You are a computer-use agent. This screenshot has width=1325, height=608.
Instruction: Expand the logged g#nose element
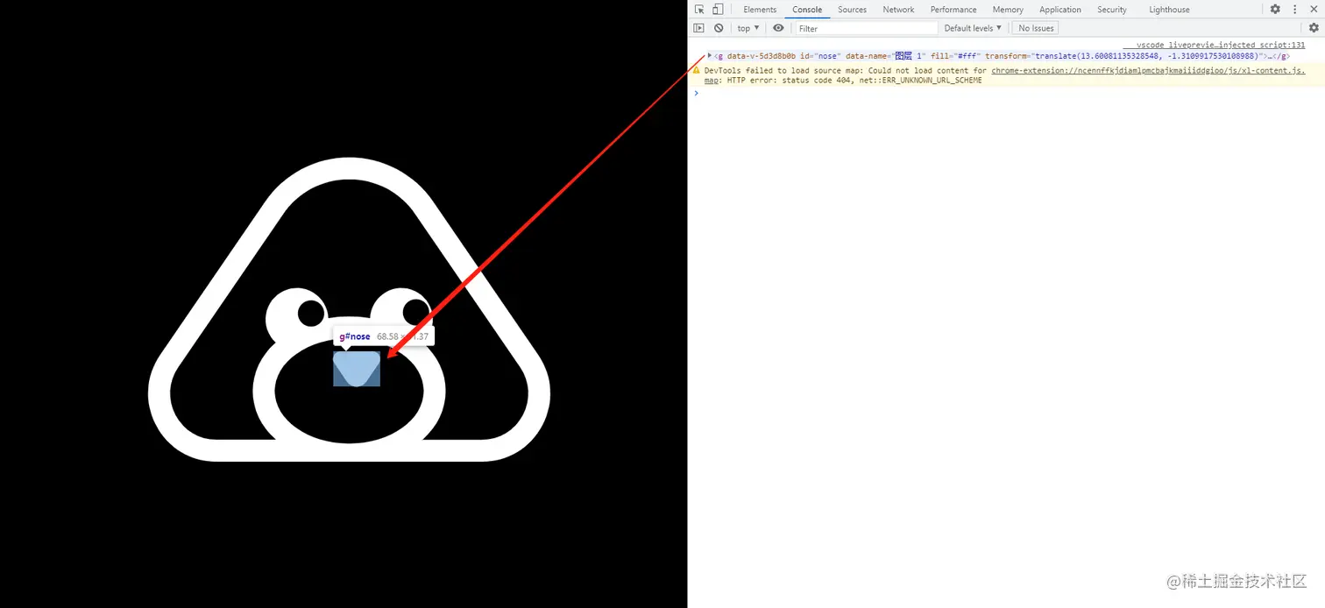pyautogui.click(x=710, y=55)
